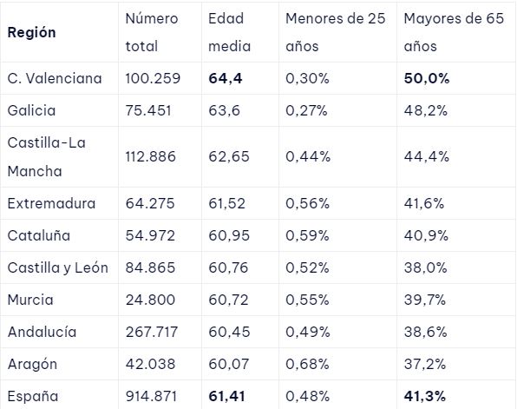
Task: Select the Número total header cell
Action: tap(152, 32)
